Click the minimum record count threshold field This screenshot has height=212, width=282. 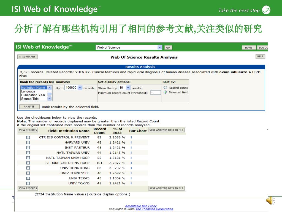point(156,93)
